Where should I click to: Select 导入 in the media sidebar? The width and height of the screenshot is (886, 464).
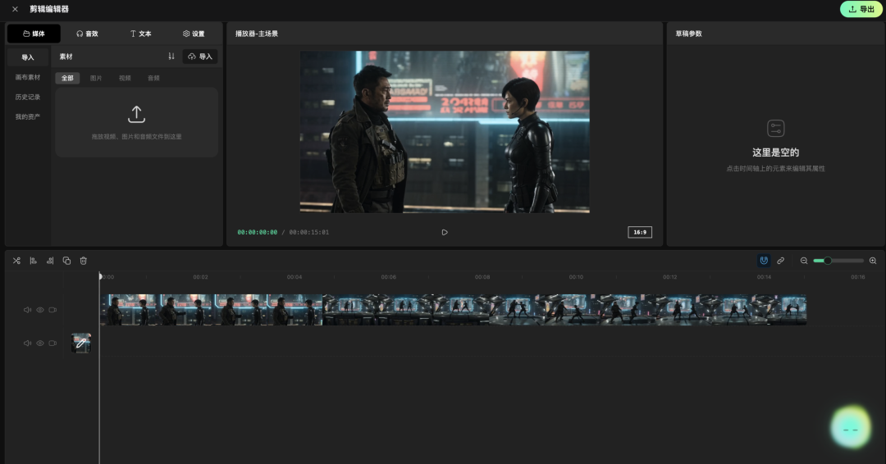(x=28, y=57)
